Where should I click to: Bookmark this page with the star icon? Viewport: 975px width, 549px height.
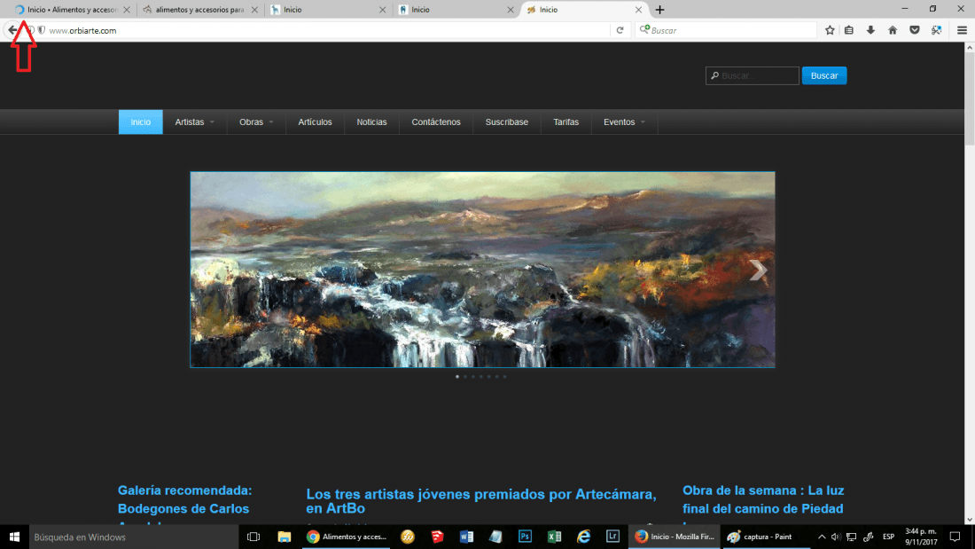point(830,30)
